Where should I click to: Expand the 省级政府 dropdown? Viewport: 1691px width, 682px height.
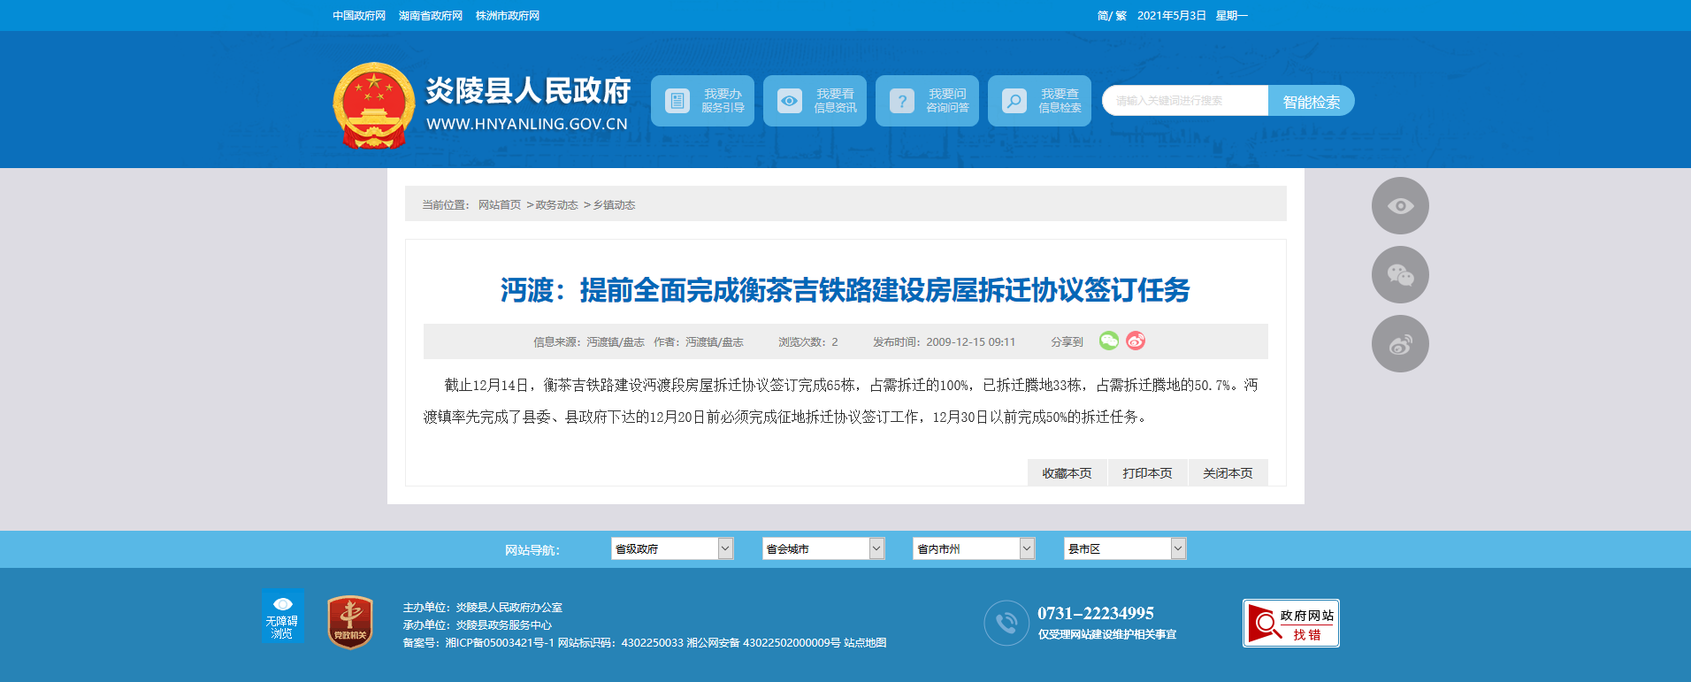(671, 548)
